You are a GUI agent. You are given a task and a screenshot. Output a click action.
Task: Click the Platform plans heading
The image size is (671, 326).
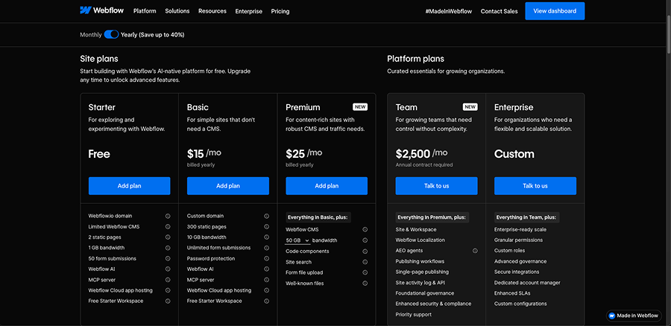click(x=415, y=59)
